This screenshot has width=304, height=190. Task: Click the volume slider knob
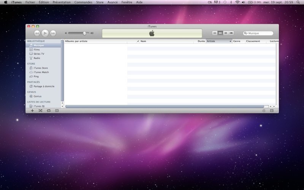click(84, 33)
